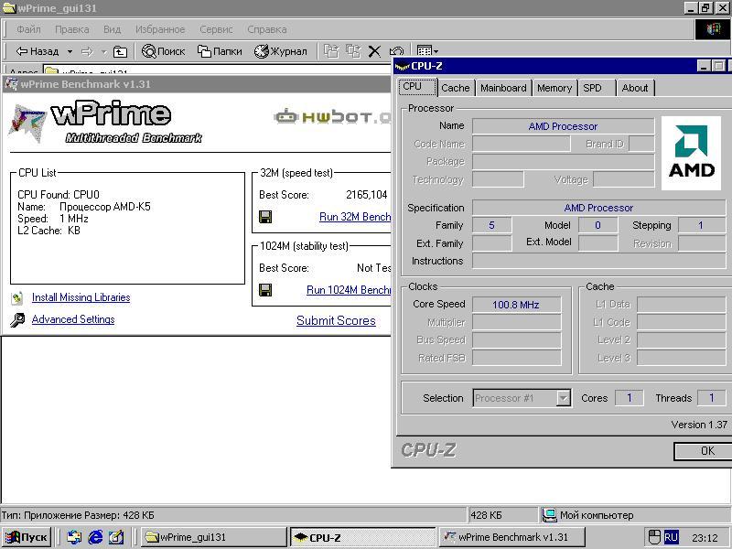This screenshot has width=732, height=549.
Task: Switch to wPrime Benchmark v1.31 taskbar button
Action: point(511,537)
